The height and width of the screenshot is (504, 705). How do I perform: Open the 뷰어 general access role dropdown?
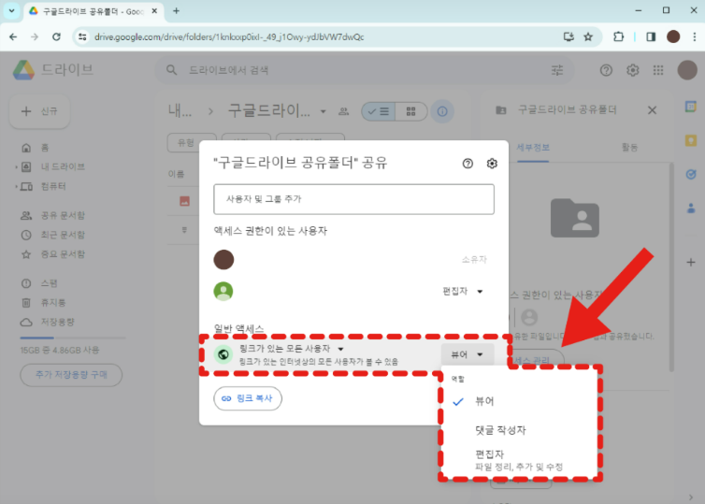[468, 354]
